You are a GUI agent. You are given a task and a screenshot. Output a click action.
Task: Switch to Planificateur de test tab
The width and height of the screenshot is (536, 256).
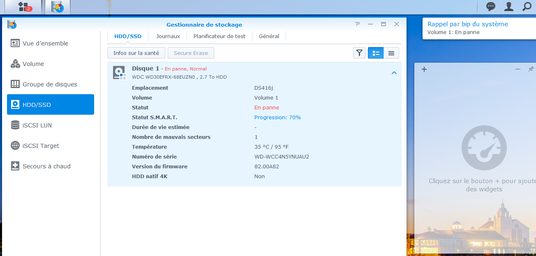click(x=219, y=36)
